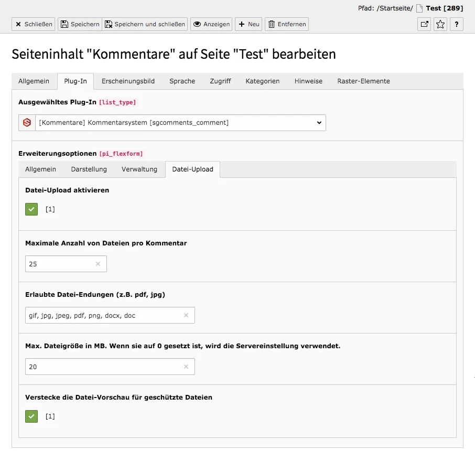Disable the Datei-Upload aktivieren checkbox

31,209
